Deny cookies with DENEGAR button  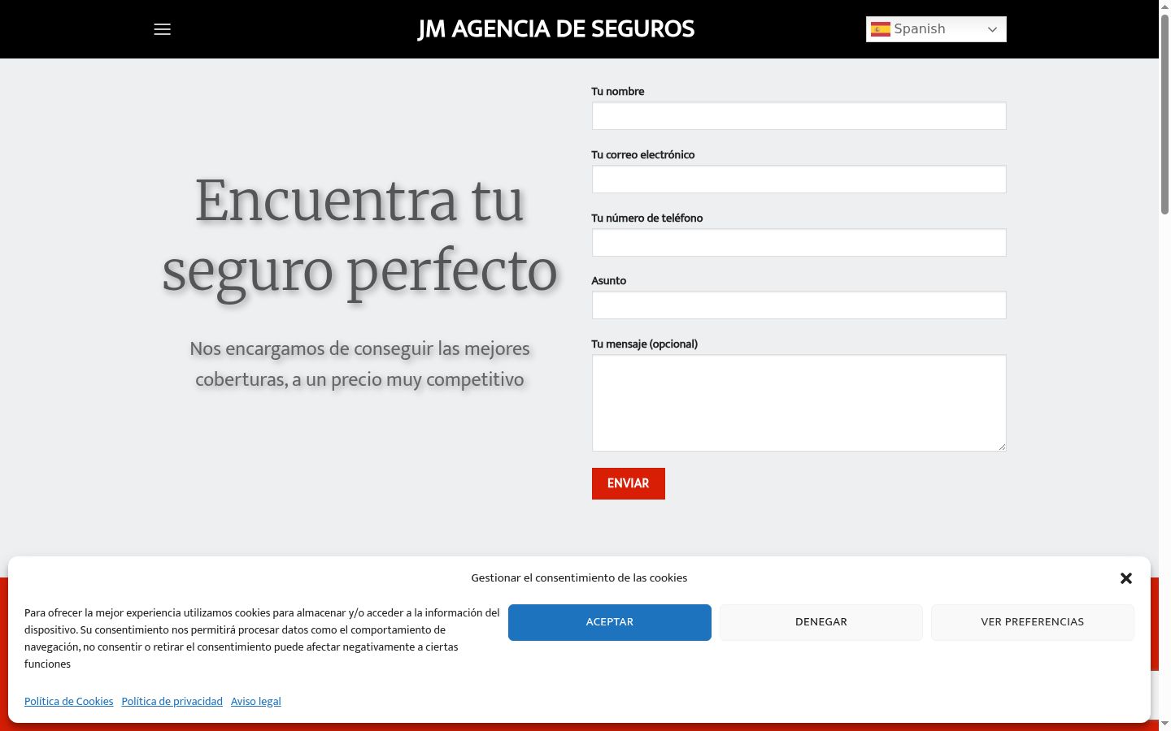[821, 622]
